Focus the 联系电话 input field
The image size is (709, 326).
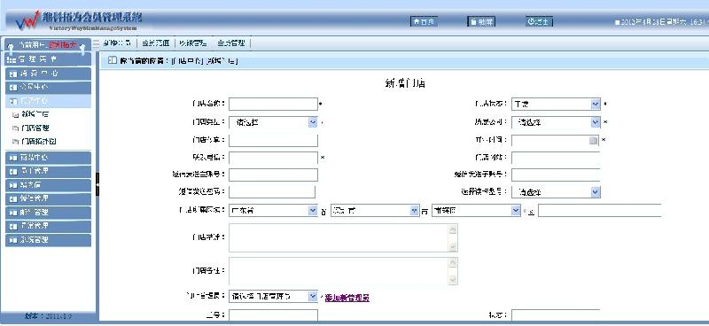pos(273,158)
